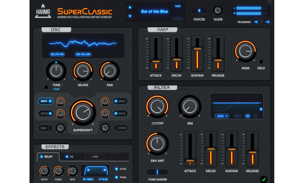The height and width of the screenshot is (183, 305).
Task: Click the oscillator waveform display
Action: click(x=83, y=46)
